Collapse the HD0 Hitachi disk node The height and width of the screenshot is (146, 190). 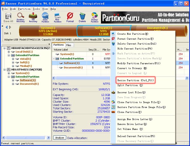coord(4,48)
